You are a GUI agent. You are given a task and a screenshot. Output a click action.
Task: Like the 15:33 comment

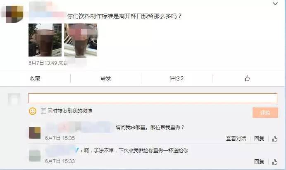click(x=275, y=162)
